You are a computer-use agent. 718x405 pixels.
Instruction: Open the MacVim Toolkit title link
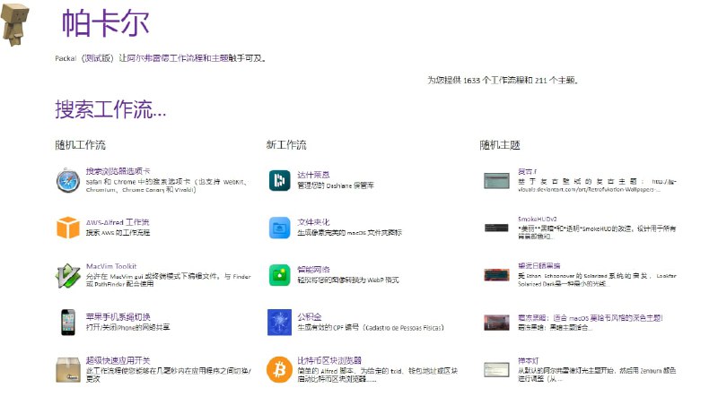pos(111,266)
